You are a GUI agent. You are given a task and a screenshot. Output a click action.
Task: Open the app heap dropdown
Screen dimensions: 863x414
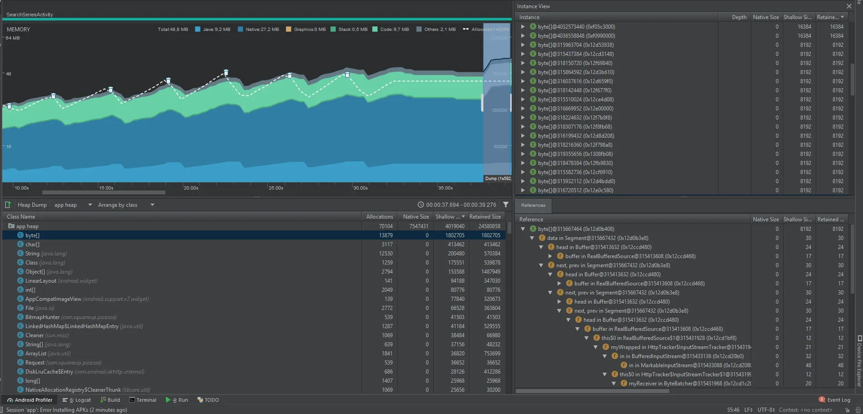[73, 205]
